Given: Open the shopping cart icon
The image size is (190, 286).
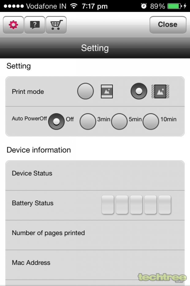Looking at the screenshot, I should click(x=56, y=25).
